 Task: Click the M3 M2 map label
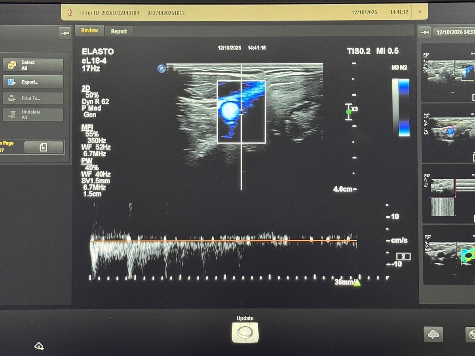[399, 68]
